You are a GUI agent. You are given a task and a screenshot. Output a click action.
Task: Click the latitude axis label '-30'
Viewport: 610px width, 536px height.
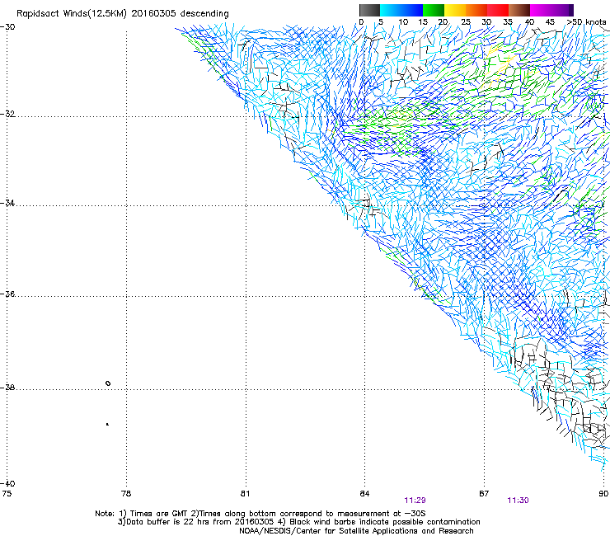pyautogui.click(x=7, y=27)
